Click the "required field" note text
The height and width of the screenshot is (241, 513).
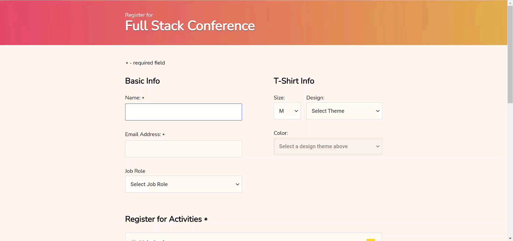pos(149,63)
